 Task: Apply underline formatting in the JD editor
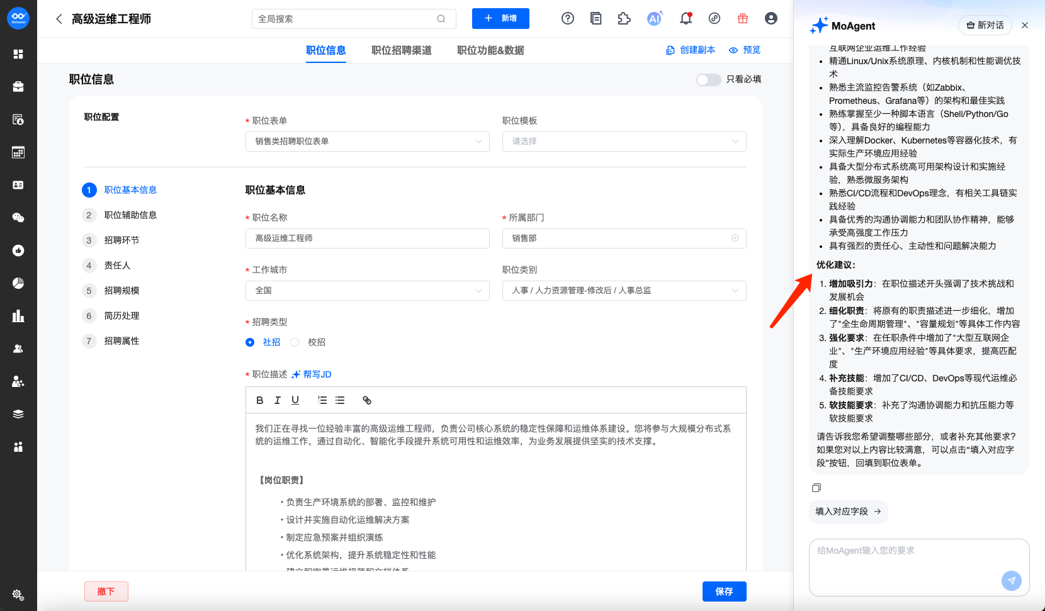295,400
